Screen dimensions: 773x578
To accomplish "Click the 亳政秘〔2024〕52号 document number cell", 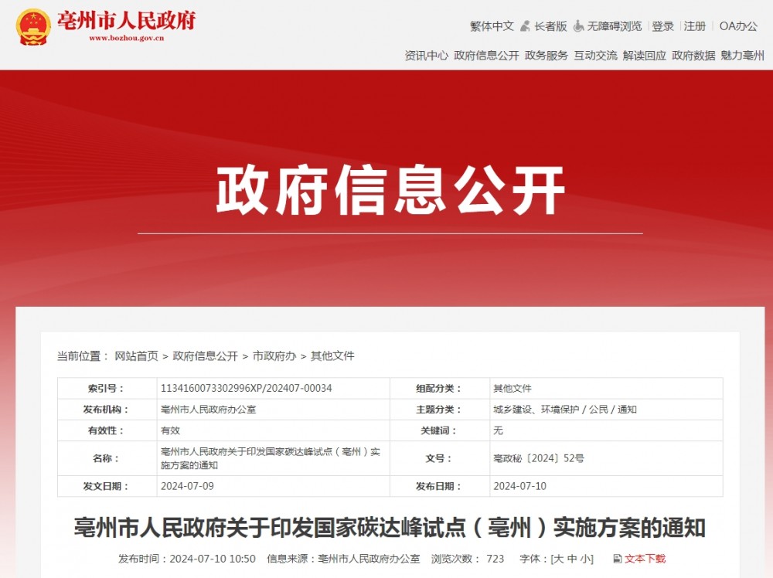I will point(537,458).
